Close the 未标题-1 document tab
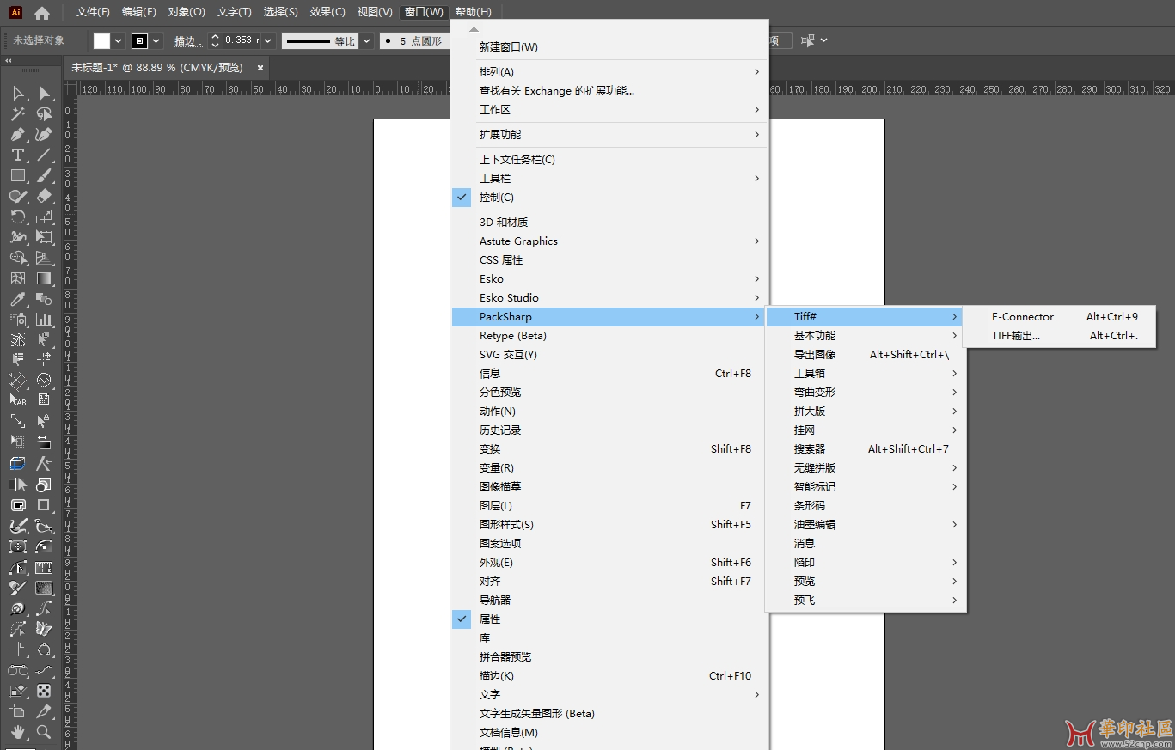Screen dimensions: 1175x750 (260, 67)
